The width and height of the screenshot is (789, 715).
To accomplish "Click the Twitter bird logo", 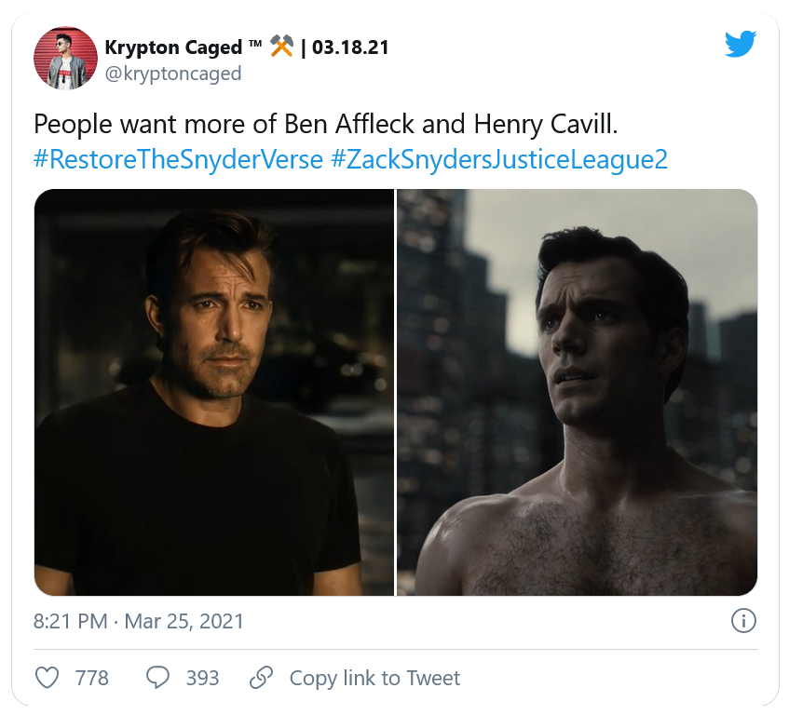I will [741, 44].
